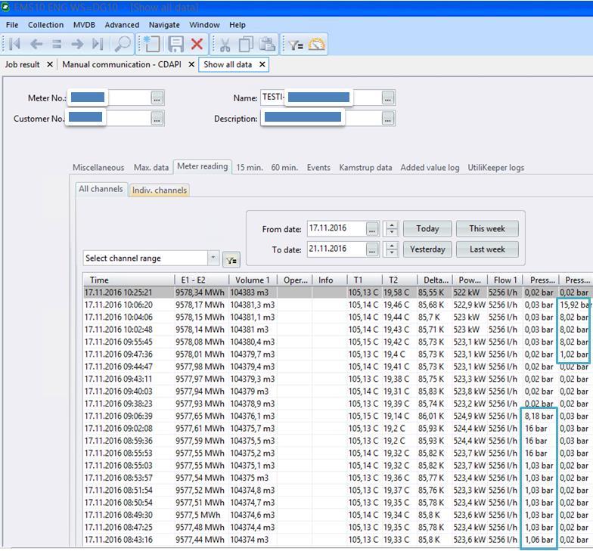Image resolution: width=593 pixels, height=551 pixels.
Task: Open the Advanced menu
Action: coord(122,25)
